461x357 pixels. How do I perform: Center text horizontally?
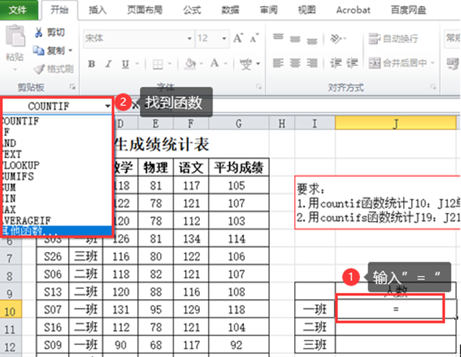tap(295, 63)
